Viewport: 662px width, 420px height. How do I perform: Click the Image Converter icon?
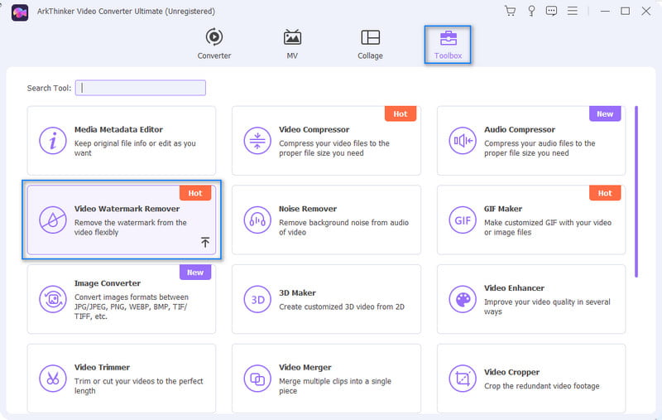(53, 299)
